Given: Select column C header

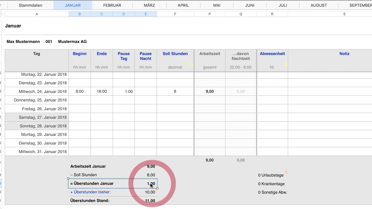Looking at the screenshot, I should click(x=102, y=14).
